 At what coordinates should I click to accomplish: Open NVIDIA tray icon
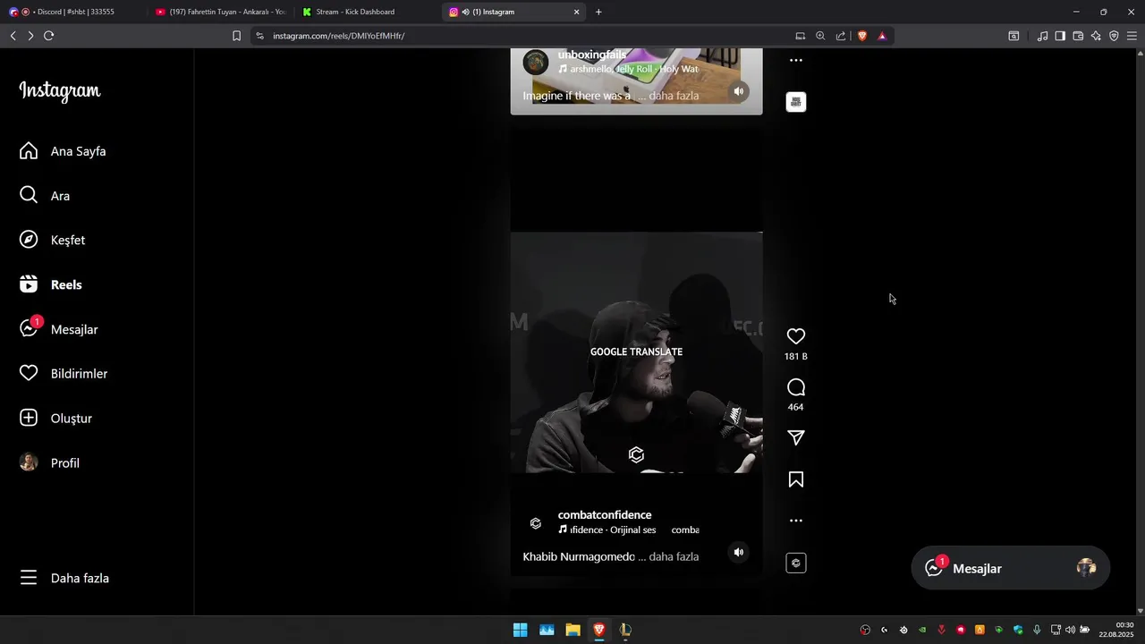[922, 630]
